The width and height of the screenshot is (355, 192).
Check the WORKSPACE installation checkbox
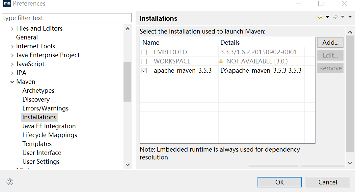[x=144, y=61]
